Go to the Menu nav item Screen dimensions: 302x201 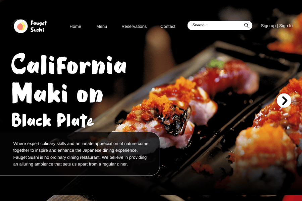point(102,26)
